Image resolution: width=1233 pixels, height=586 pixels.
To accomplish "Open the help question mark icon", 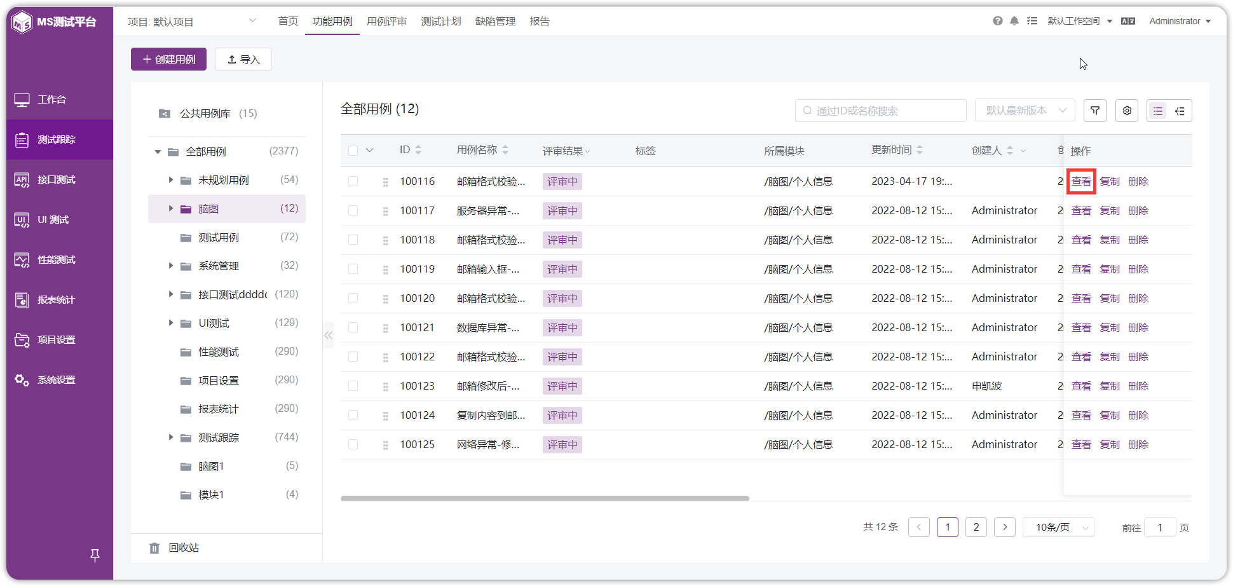I will click(x=998, y=21).
